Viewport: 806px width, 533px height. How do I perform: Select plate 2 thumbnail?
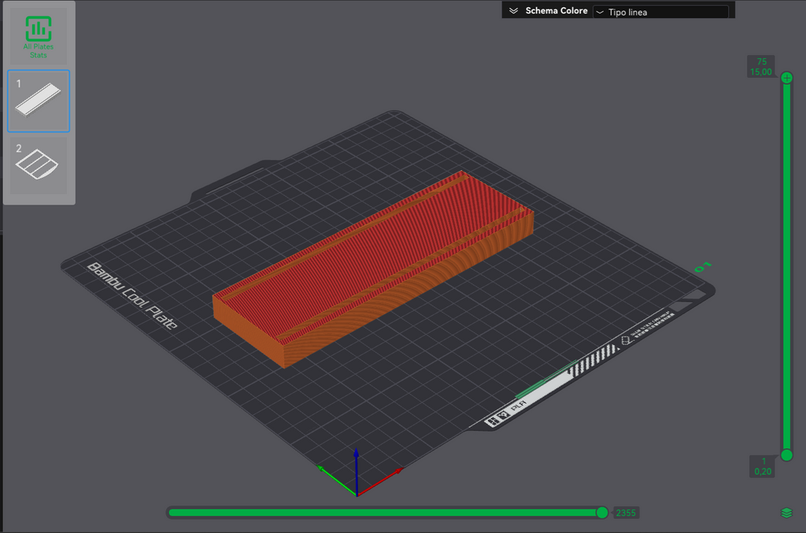(x=39, y=165)
